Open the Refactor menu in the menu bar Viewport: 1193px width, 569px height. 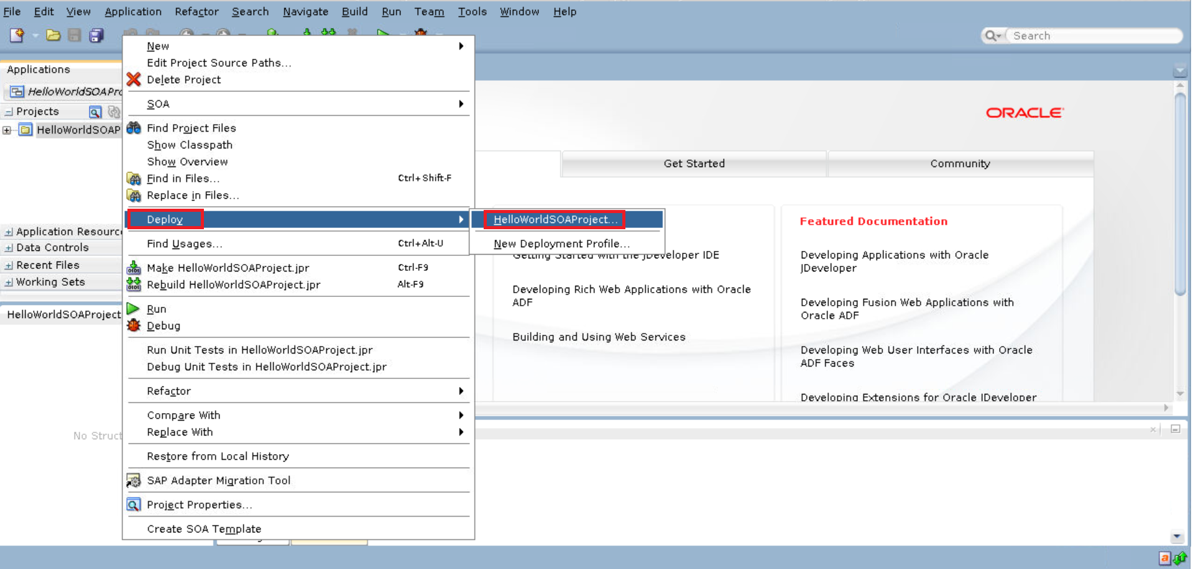pyautogui.click(x=196, y=12)
